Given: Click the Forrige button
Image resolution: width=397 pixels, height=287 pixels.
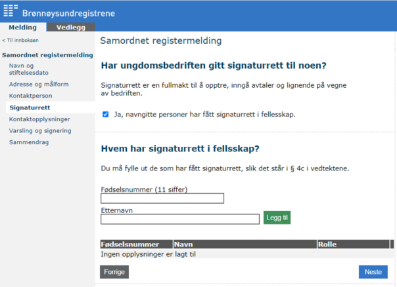Looking at the screenshot, I should point(114,272).
